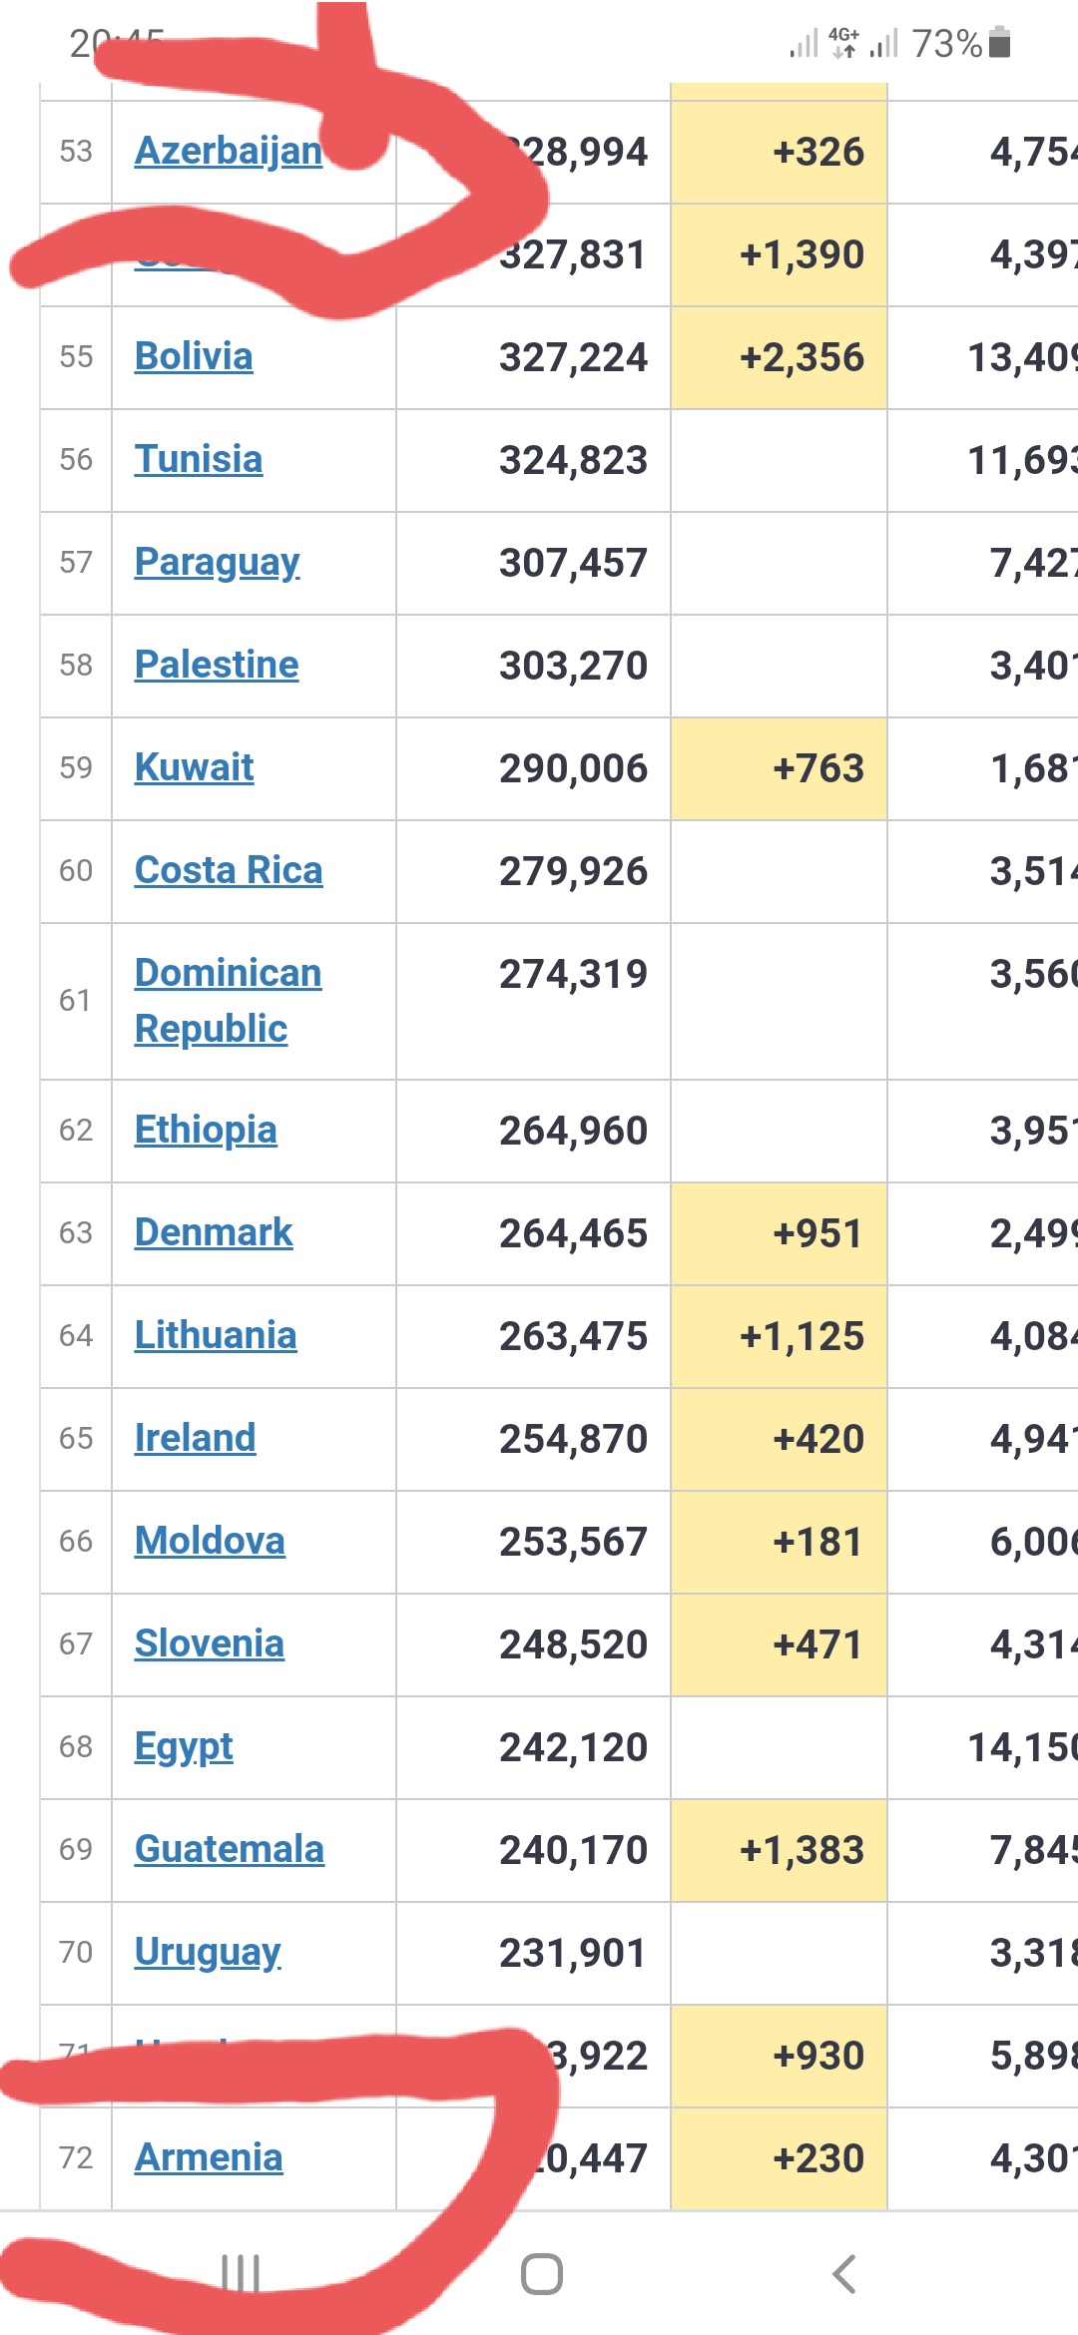
Task: Tap the Android back arrow
Action: tap(844, 2274)
